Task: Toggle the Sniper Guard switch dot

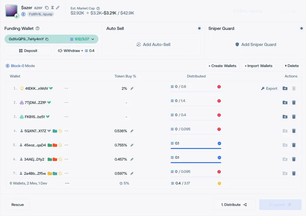Action: click(302, 28)
